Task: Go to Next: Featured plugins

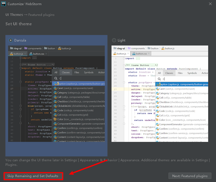Action: (x=190, y=176)
